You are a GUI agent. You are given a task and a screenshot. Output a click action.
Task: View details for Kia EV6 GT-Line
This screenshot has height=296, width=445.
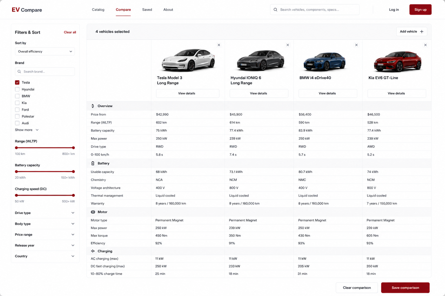pos(397,93)
